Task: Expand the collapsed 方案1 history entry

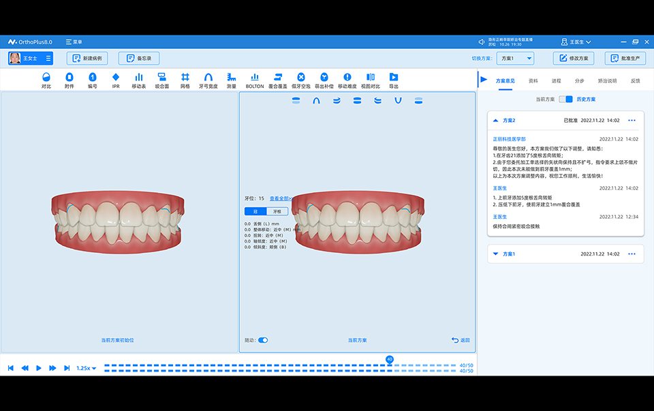Action: [495, 254]
